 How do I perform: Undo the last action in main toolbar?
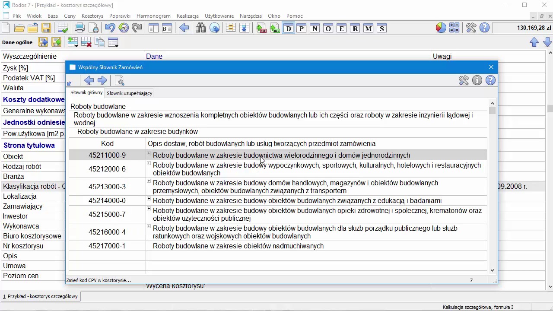click(110, 29)
